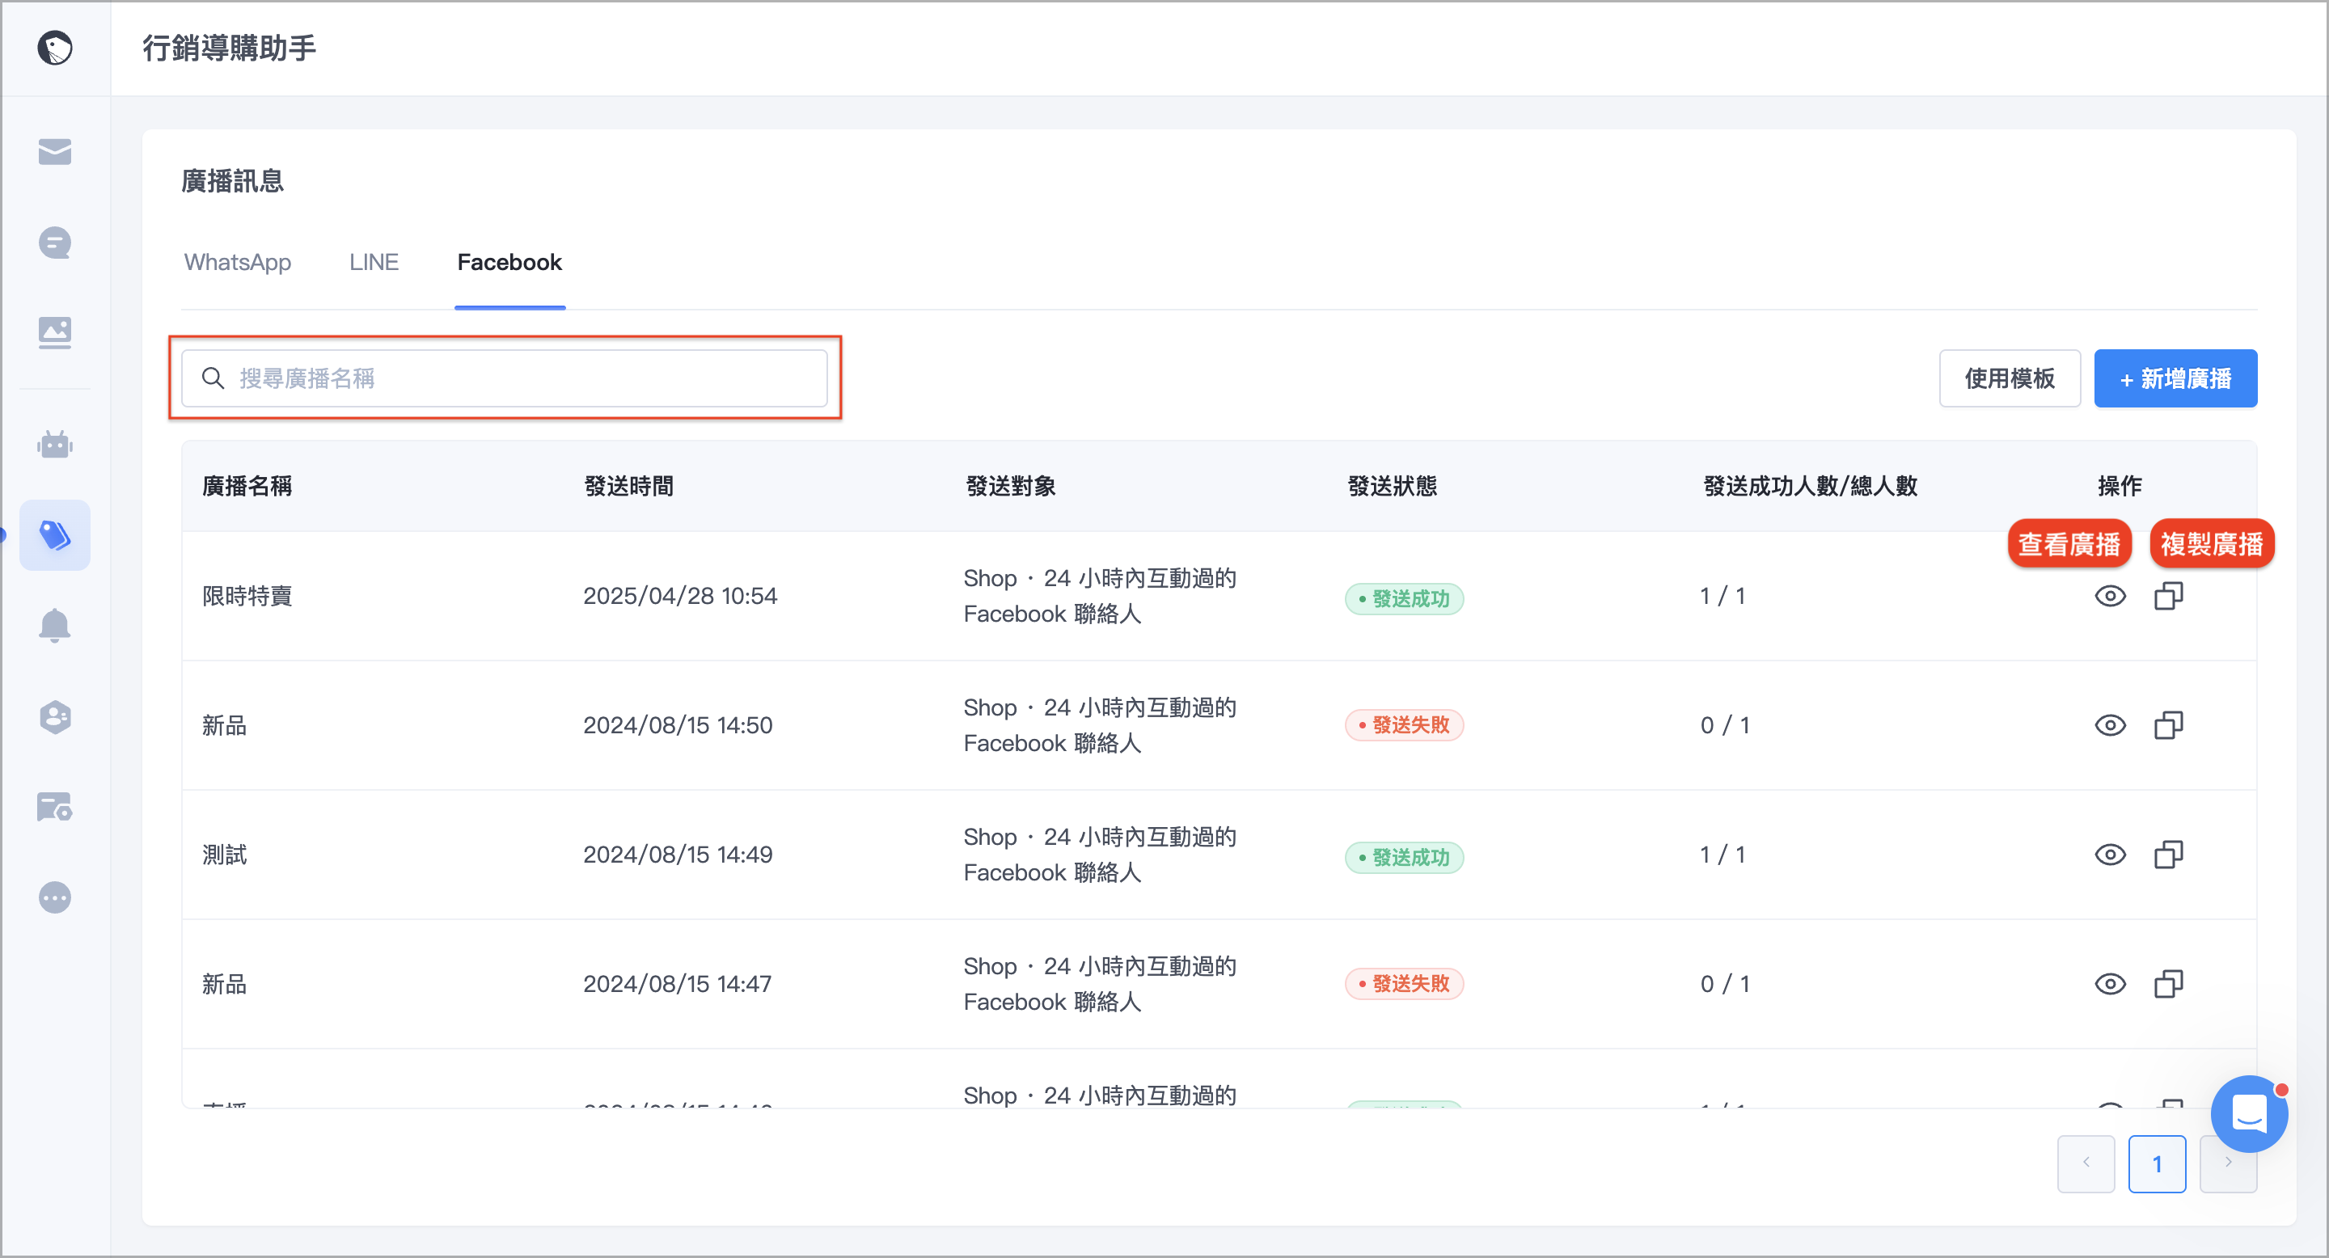Open the chatbot robot sidebar icon
The height and width of the screenshot is (1258, 2329).
(x=54, y=445)
